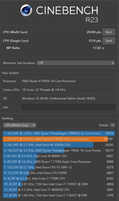This screenshot has height=201, width=119.
Task: Select the Core i7-4850HQ ranking entry
Action: pyautogui.click(x=59, y=190)
